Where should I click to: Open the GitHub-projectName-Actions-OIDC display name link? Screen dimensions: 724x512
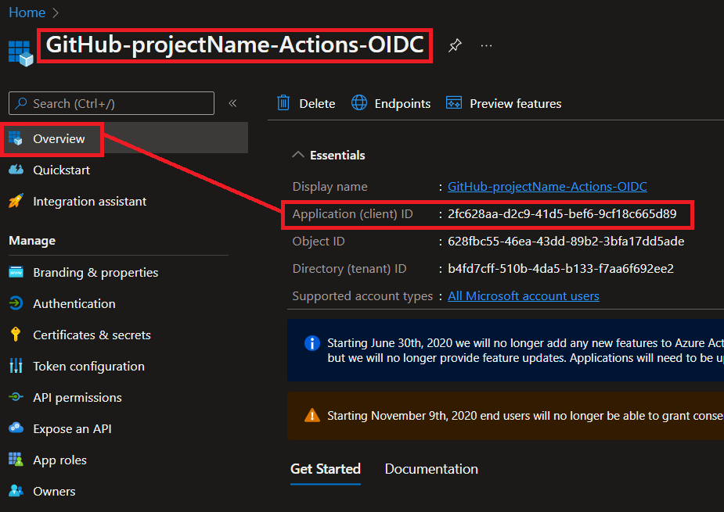(547, 187)
